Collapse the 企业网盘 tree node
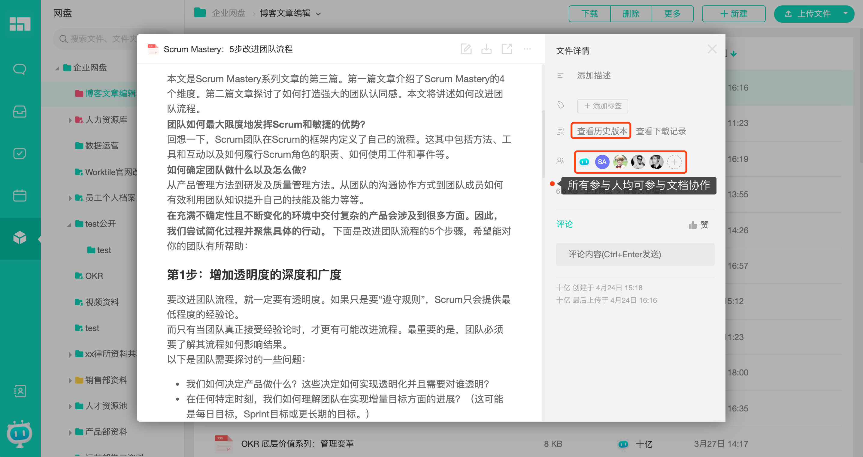The image size is (863, 457). (57, 68)
